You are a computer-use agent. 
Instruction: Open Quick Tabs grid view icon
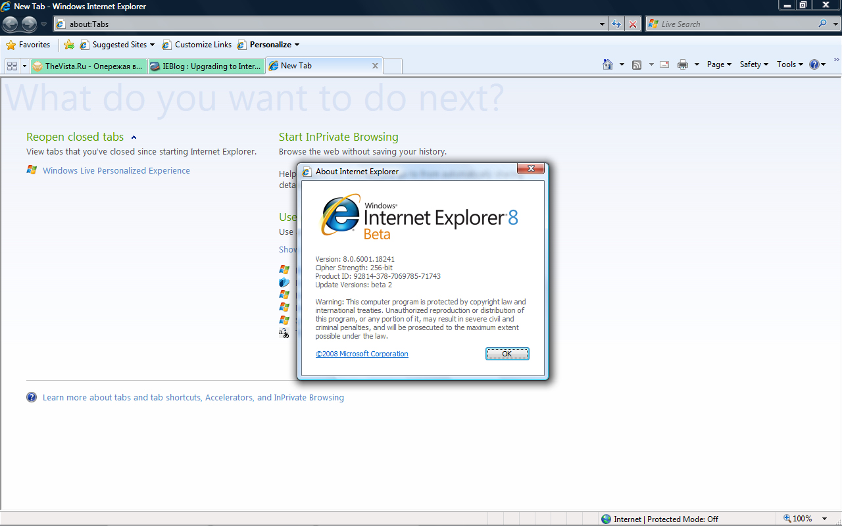click(x=12, y=66)
